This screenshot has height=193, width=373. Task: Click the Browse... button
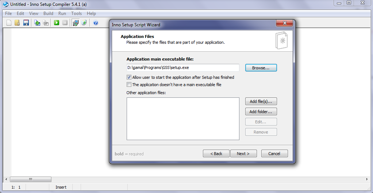(261, 68)
